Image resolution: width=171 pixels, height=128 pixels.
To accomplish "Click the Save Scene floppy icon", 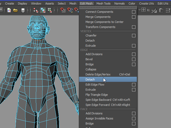I will (23, 10).
